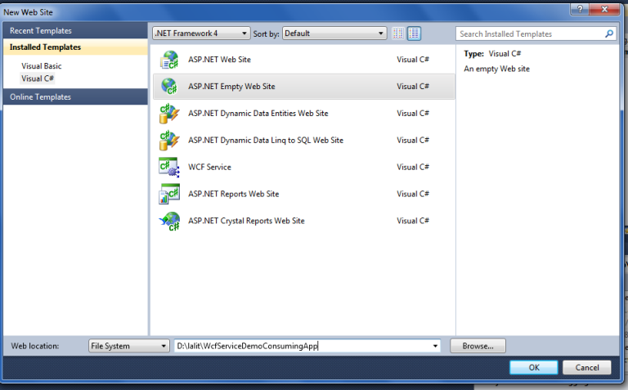Click the Dynamic Data Entities Web Site icon
Image resolution: width=628 pixels, height=390 pixels.
pos(169,114)
